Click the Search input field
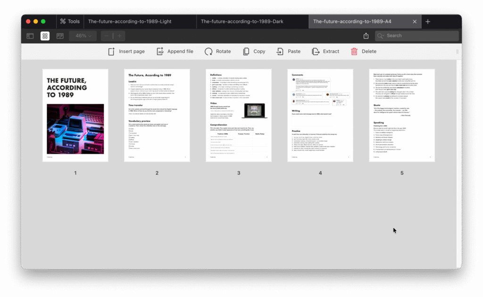Screen dimensions: 483x297 (x=420, y=36)
